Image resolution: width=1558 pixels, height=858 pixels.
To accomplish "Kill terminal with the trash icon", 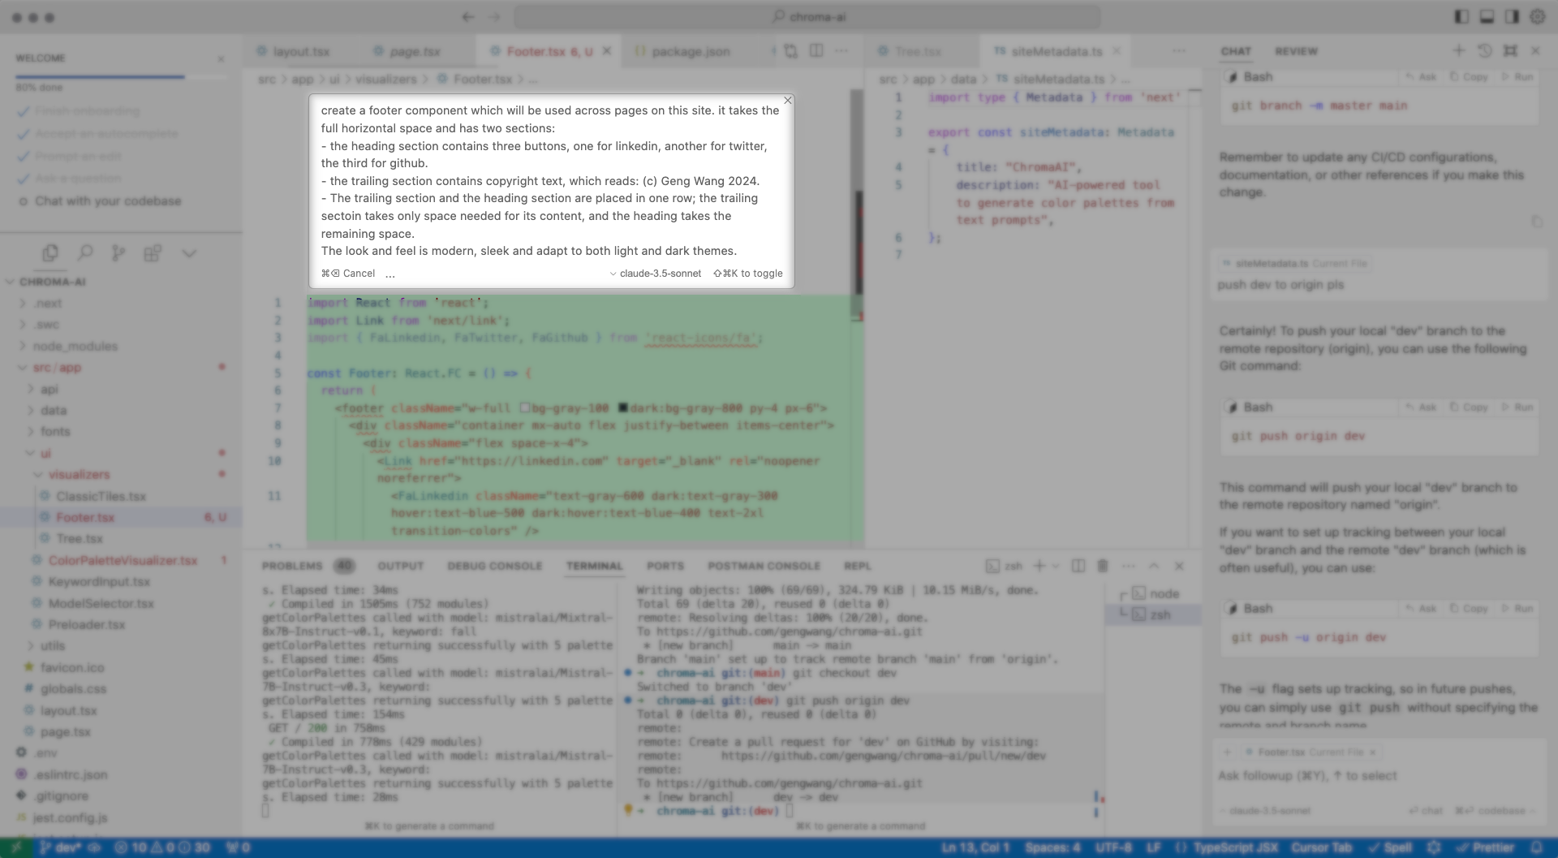I will coord(1103,566).
